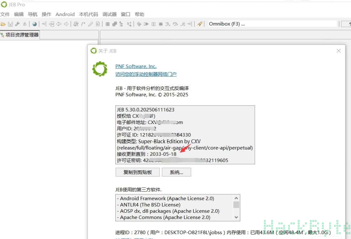Click the JEB logo in about dialog
Viewport: 351px width, 239px height.
100,69
